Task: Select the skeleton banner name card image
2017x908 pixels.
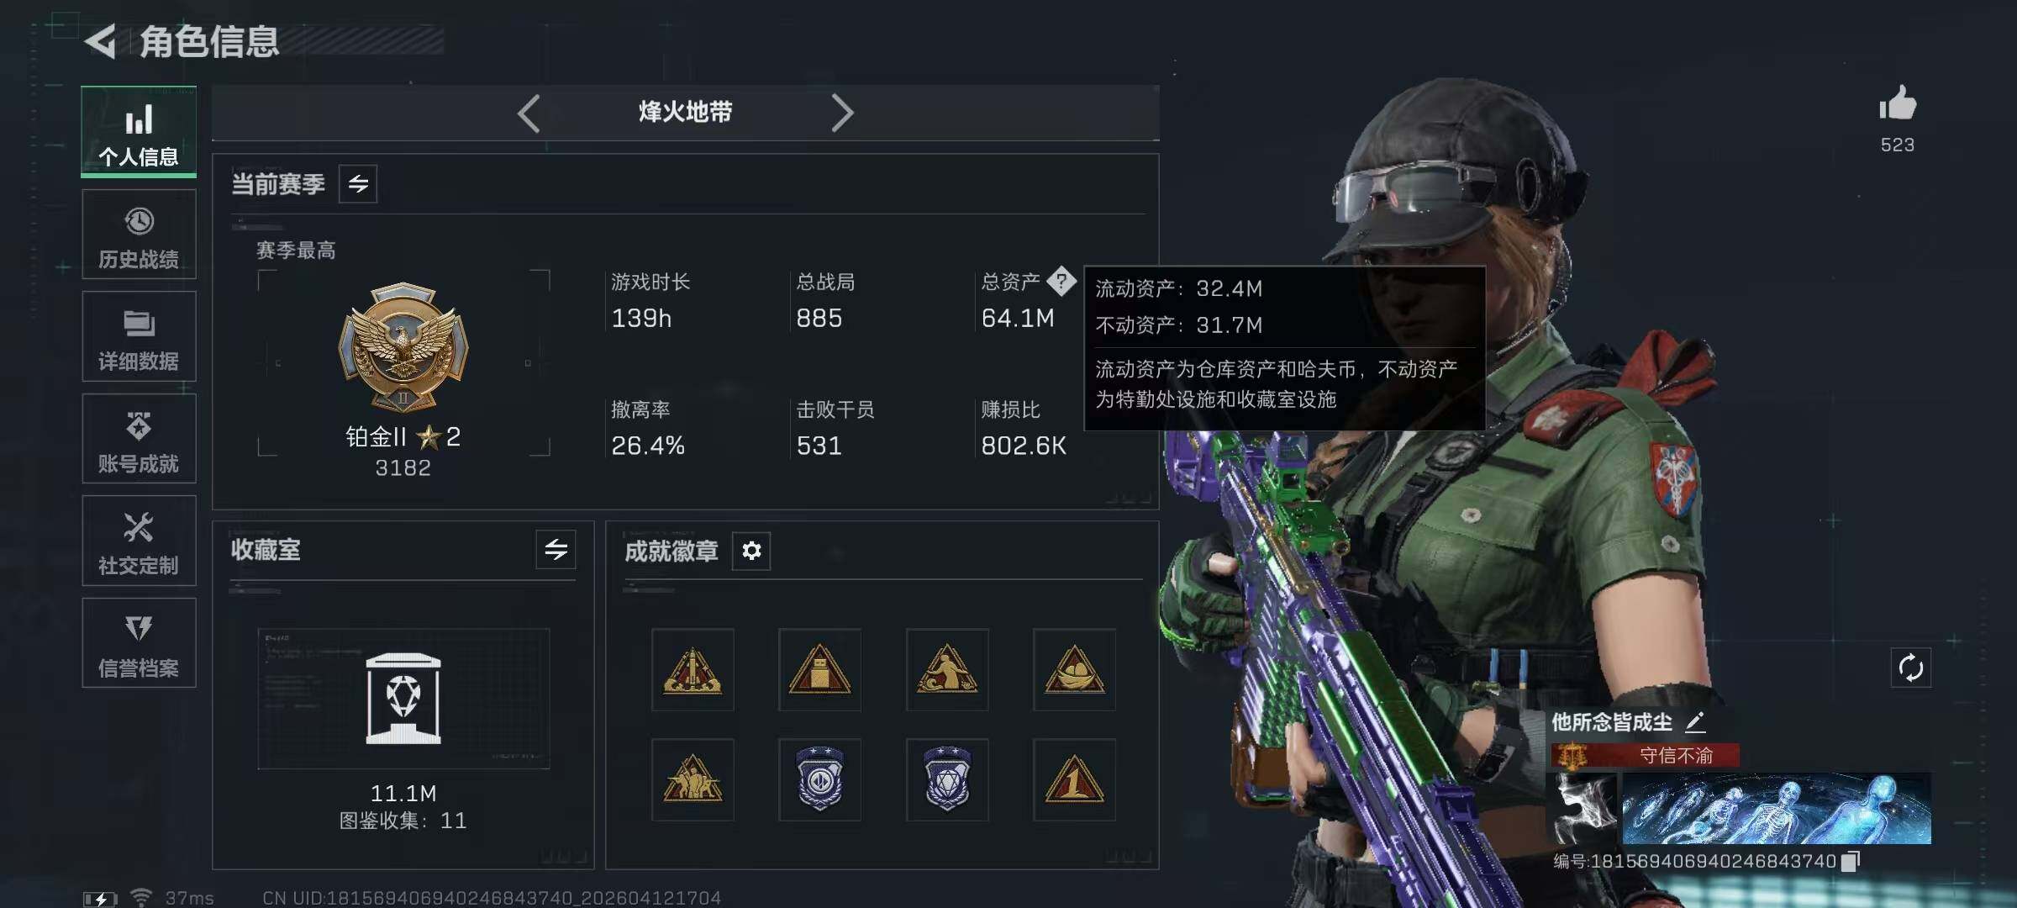Action: (1776, 809)
